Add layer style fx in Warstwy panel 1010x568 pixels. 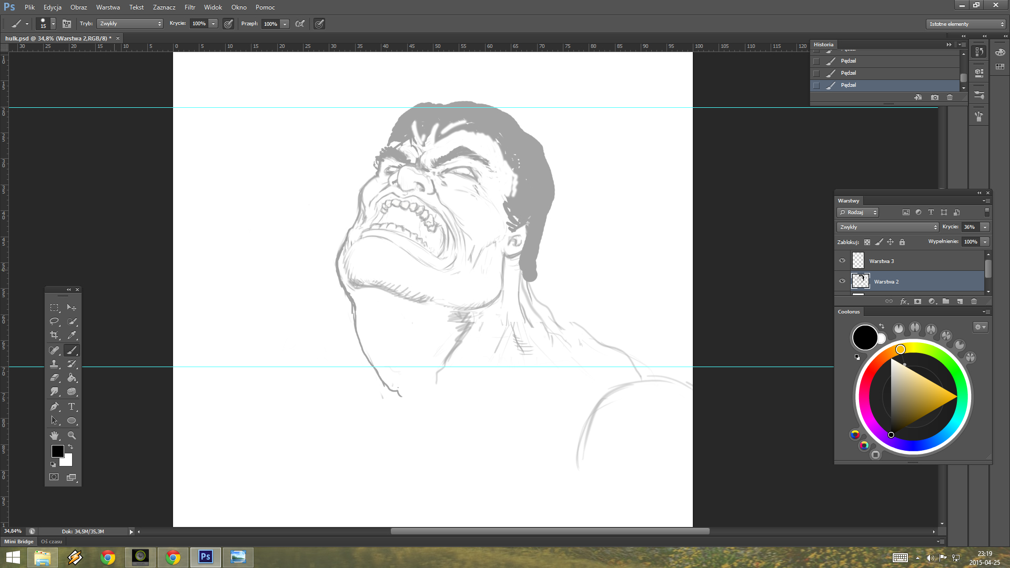click(x=904, y=301)
